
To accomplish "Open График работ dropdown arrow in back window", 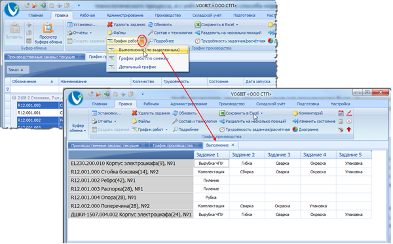I will [142, 41].
